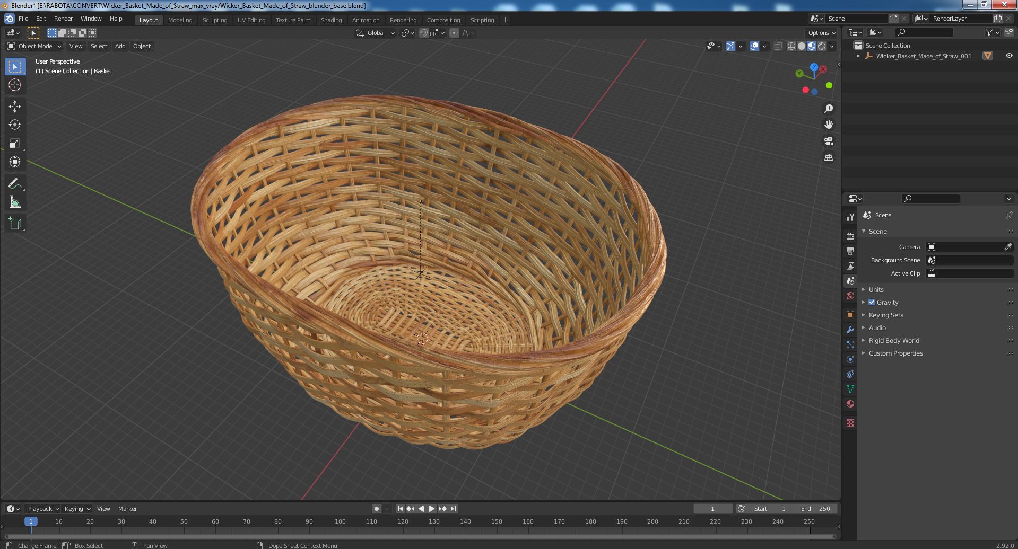This screenshot has width=1018, height=549.
Task: Select the Transform tool
Action: [15, 162]
